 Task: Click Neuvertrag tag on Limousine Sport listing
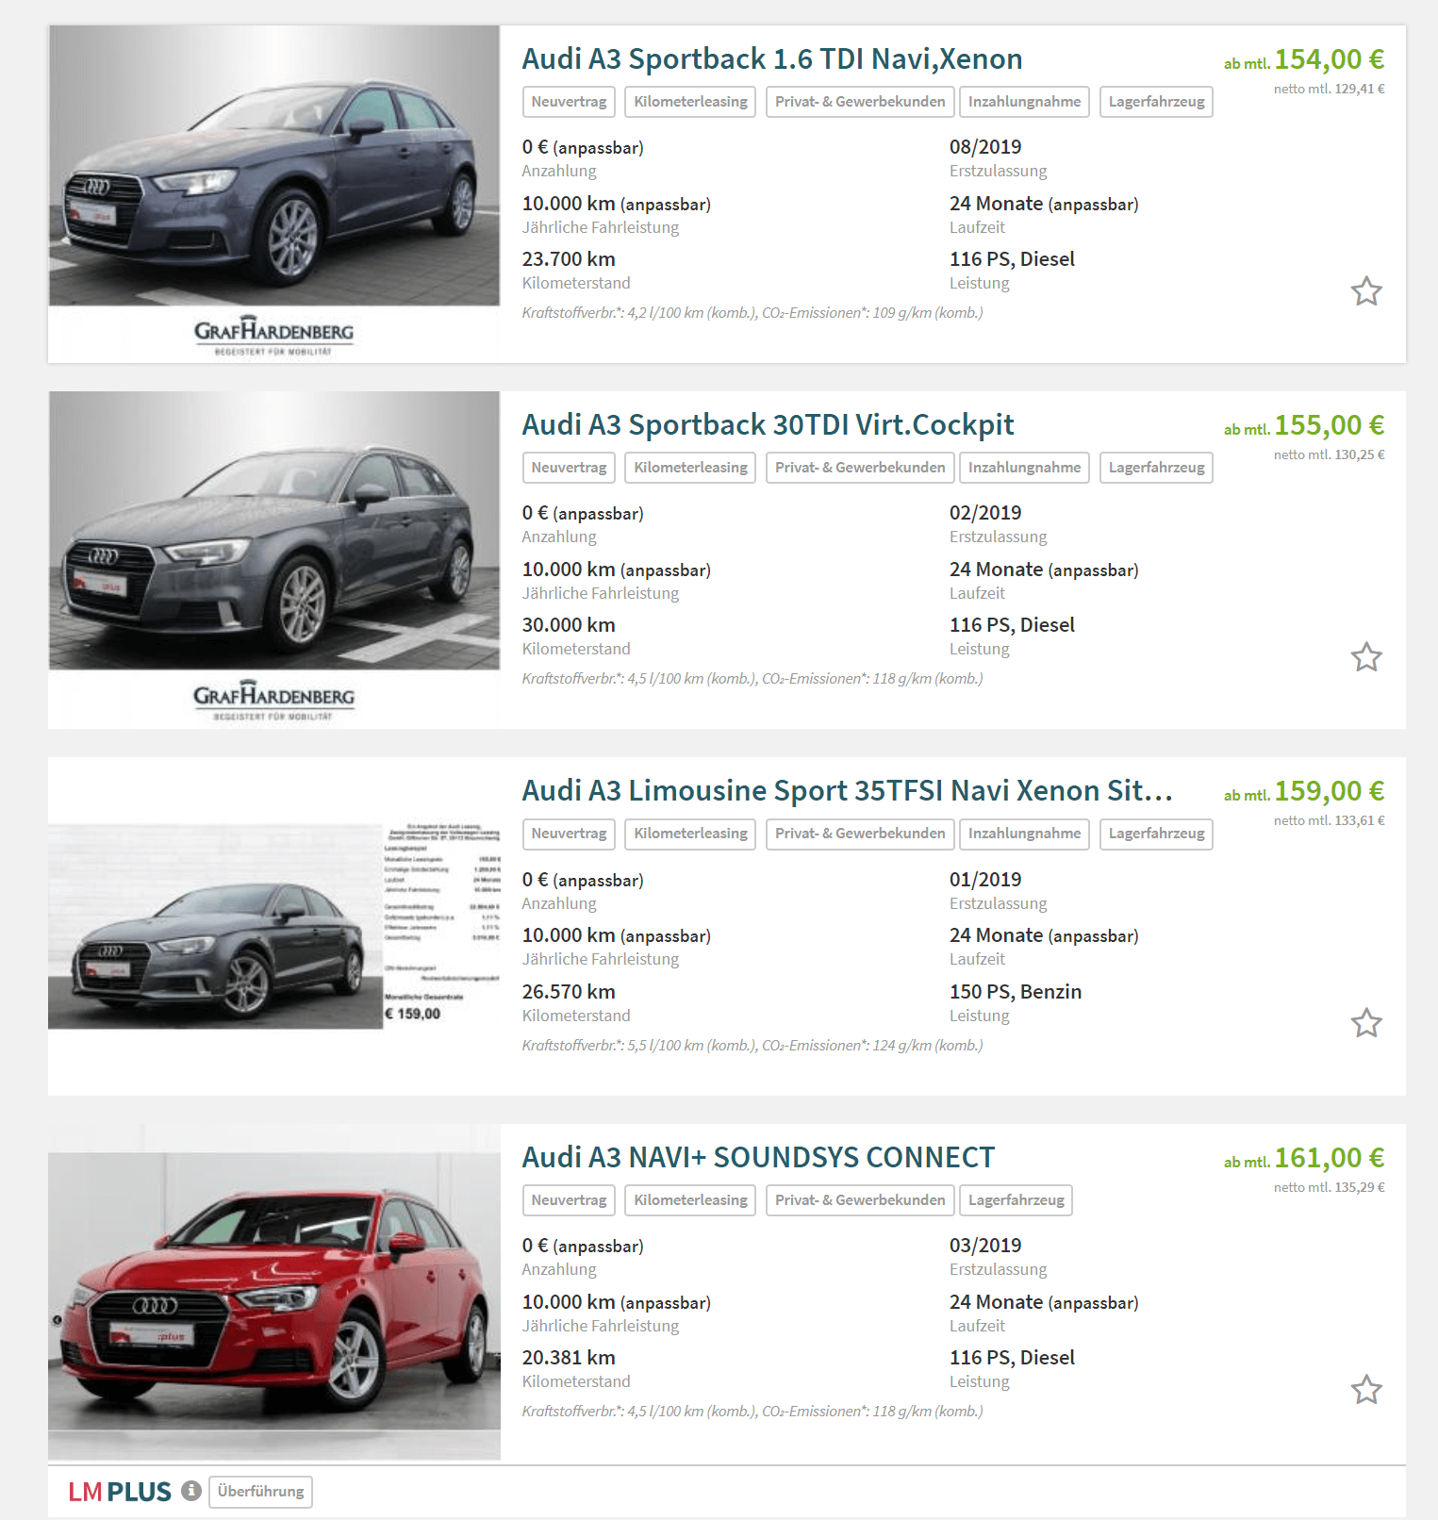(569, 834)
